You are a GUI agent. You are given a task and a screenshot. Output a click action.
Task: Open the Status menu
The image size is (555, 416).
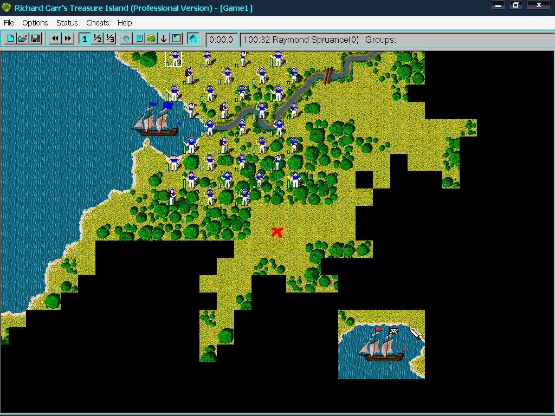[67, 23]
